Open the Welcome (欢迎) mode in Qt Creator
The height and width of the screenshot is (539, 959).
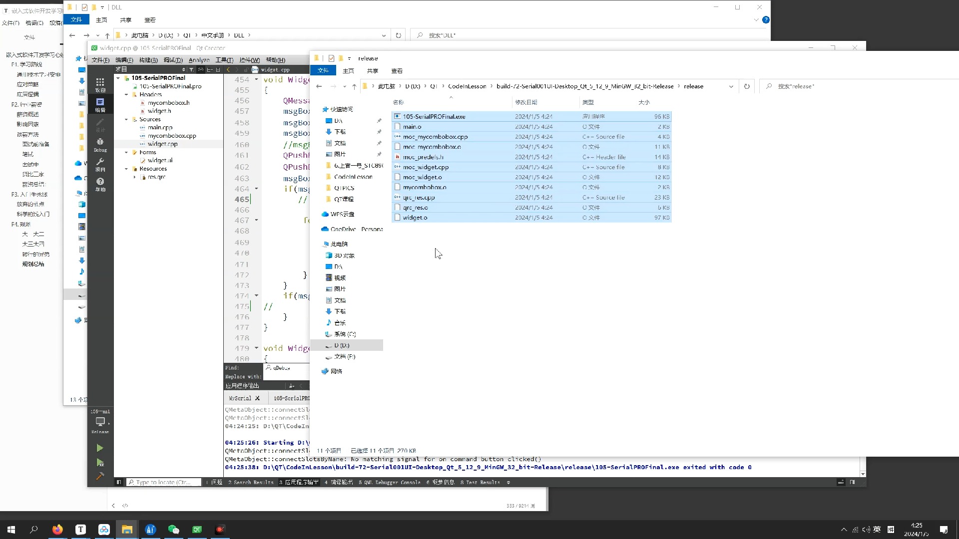point(100,84)
